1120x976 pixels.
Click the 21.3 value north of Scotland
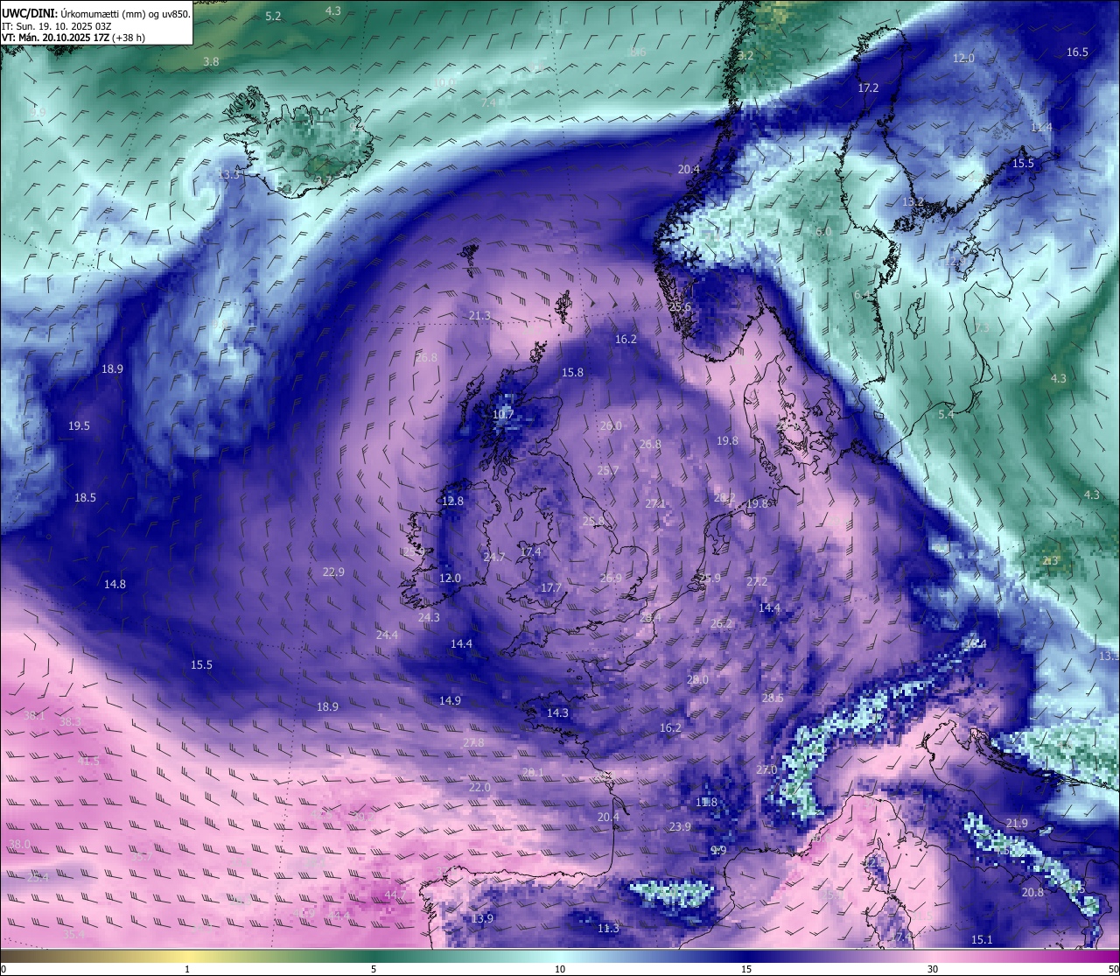click(479, 315)
